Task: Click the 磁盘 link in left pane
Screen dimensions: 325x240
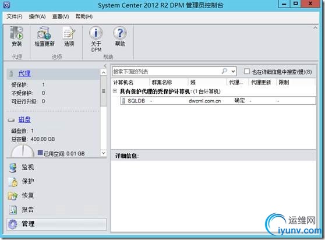Action: point(24,119)
